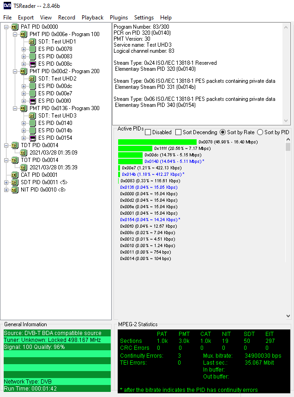Screen dimensions: 294x397
Task: Open the Playback menu
Action: (92, 18)
